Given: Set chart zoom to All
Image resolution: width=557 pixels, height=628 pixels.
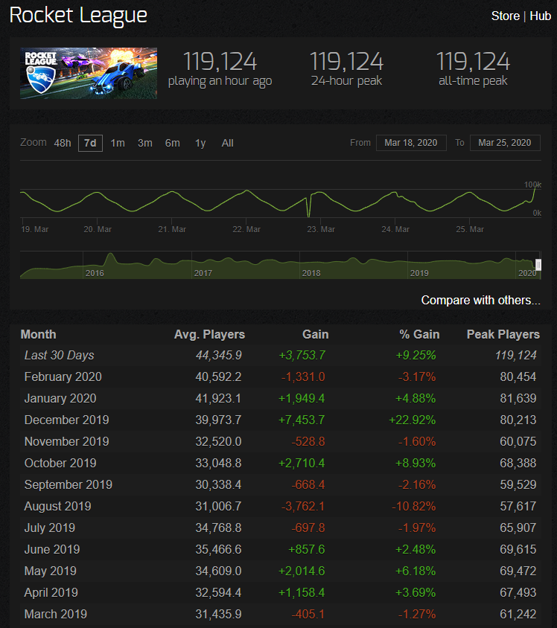Looking at the screenshot, I should coord(227,143).
